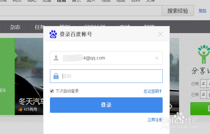
Task: Click the carousel next arrow
Action: coord(171,106)
